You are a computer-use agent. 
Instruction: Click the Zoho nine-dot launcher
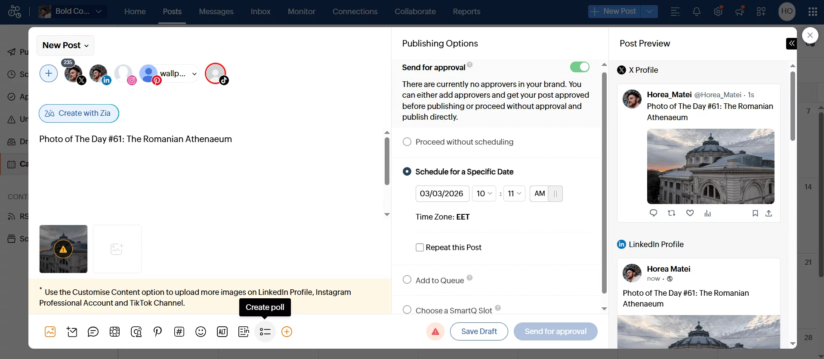(812, 12)
